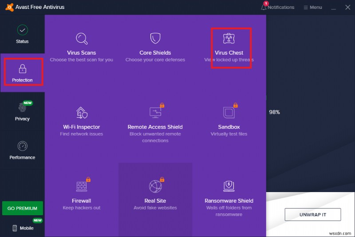This screenshot has width=355, height=237.
Task: Launch Wi-Fi Inspector house icon
Action: pos(82,112)
